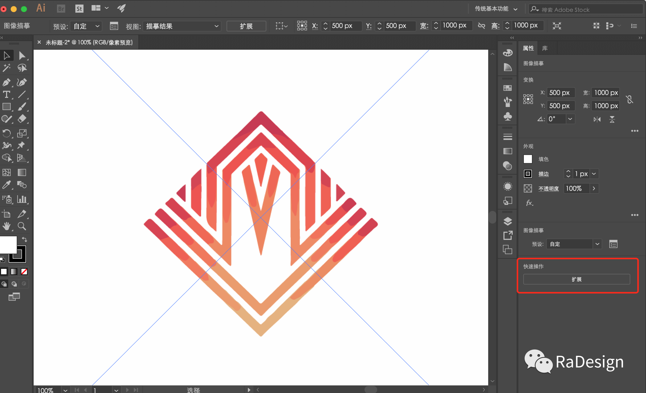Select the Pen tool
The height and width of the screenshot is (393, 646).
coord(7,82)
